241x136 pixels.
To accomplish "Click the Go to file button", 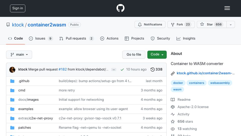I will click(x=134, y=55).
